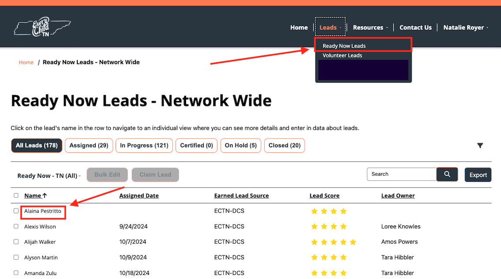Viewport: 501px width, 279px height.
Task: Sort by the Name column header
Action: (x=35, y=196)
